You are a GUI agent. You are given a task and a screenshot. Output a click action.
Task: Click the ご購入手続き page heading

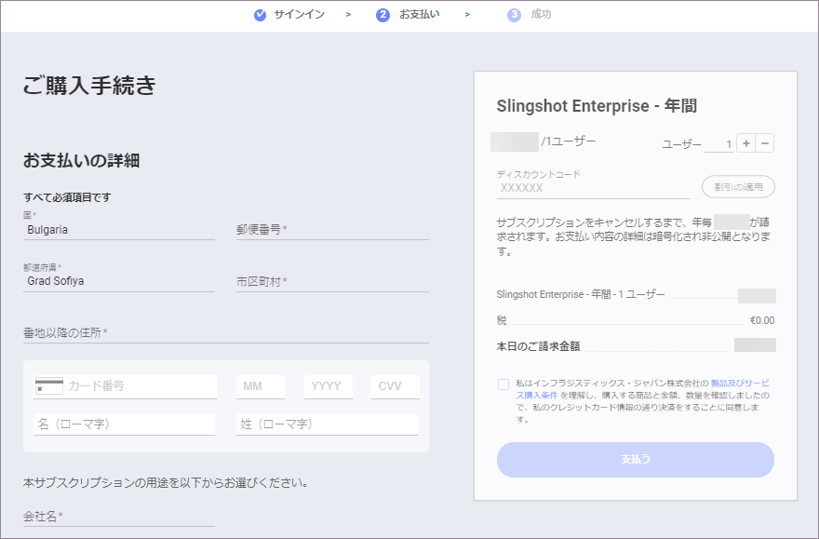coord(89,85)
